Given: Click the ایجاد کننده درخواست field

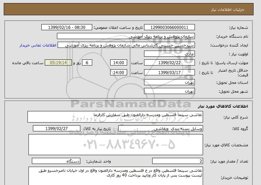Looking at the screenshot, I should (x=126, y=45).
